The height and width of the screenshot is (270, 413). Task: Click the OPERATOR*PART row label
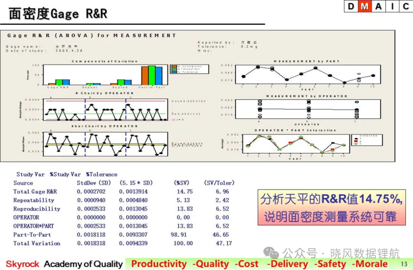point(33,226)
